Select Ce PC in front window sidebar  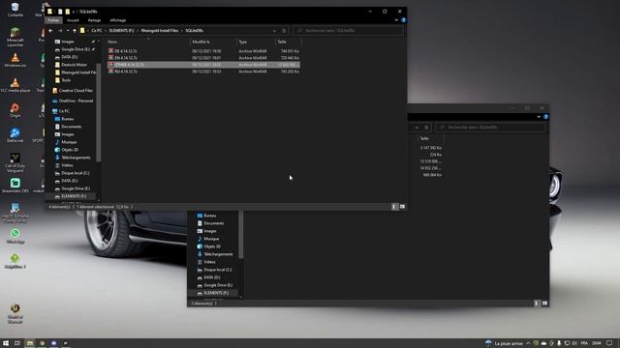coord(64,111)
